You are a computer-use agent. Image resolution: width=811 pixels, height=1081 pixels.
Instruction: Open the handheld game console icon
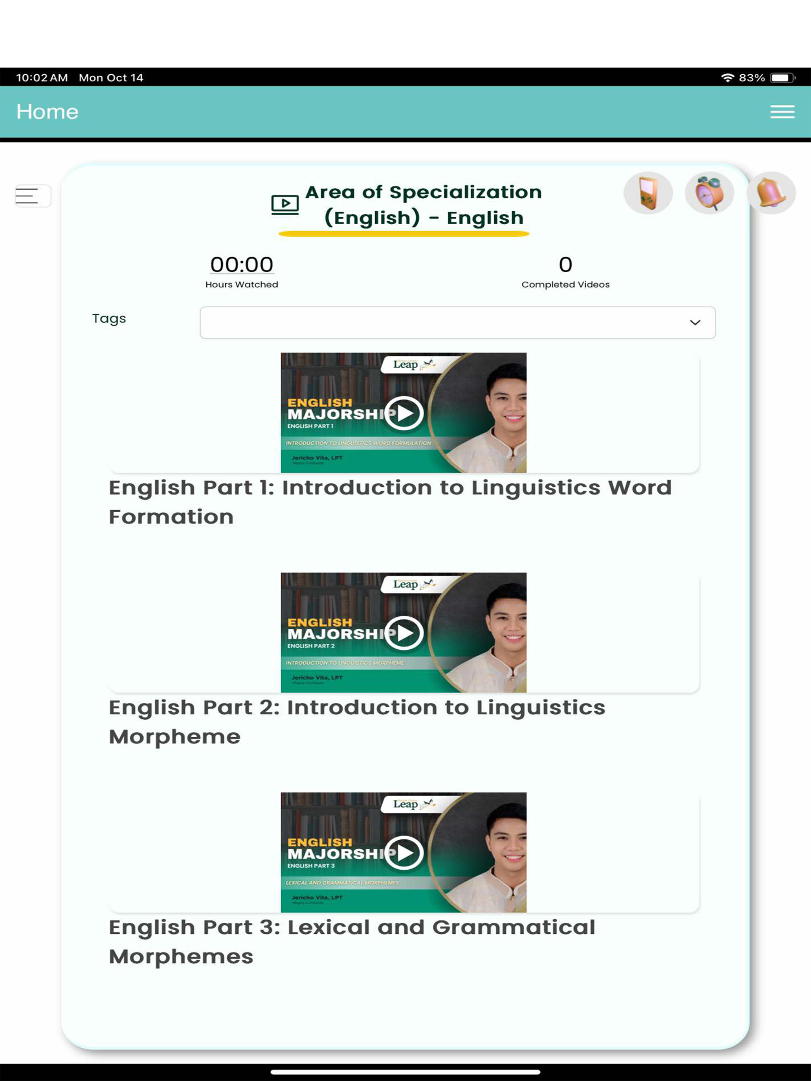(x=648, y=193)
